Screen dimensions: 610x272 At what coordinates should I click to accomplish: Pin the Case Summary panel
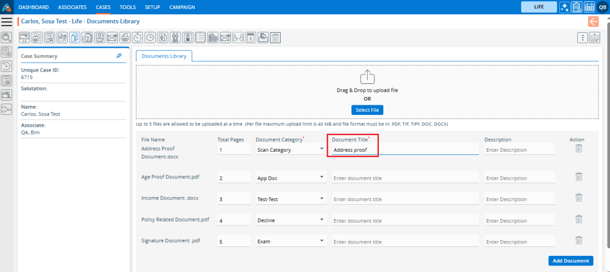[119, 55]
